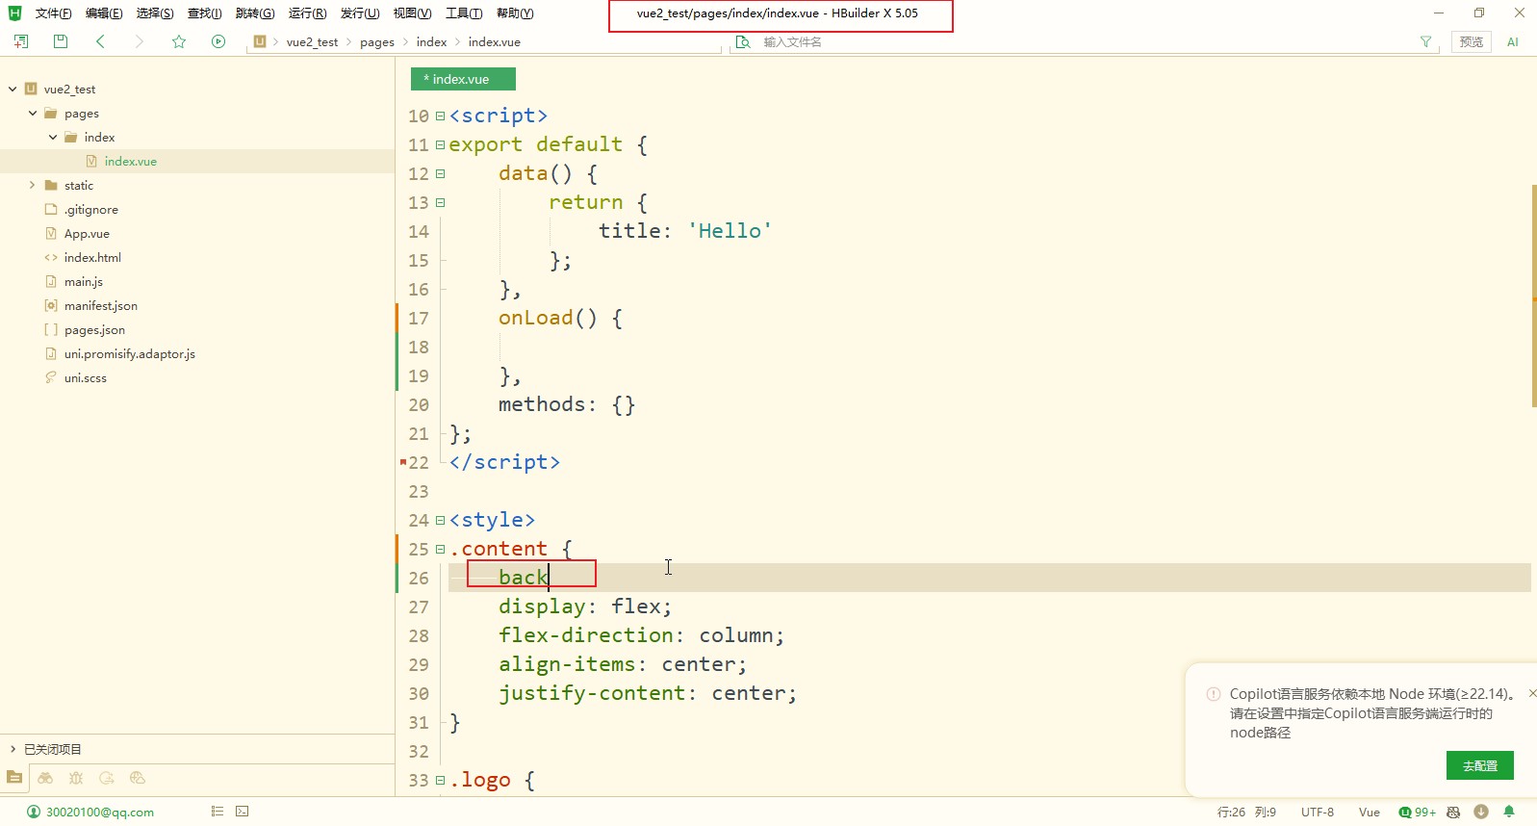
Task: Toggle fold marker for .content on line 25
Action: 440,550
